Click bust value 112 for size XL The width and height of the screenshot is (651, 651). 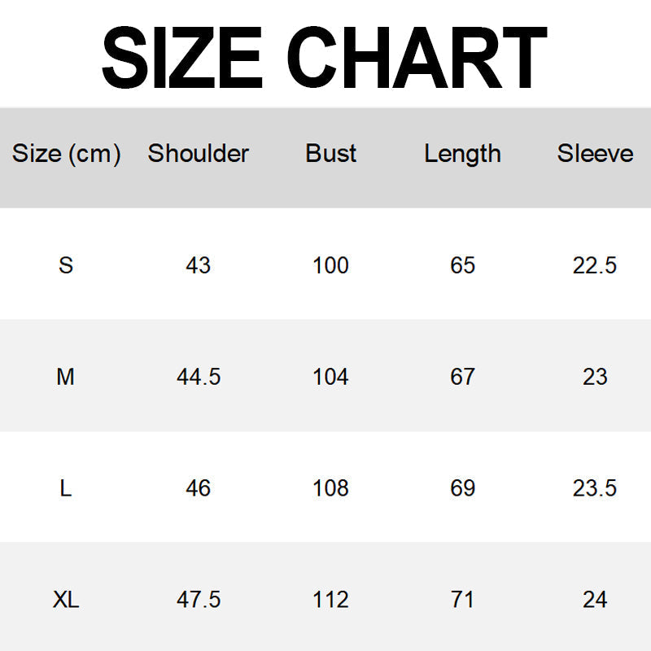[330, 600]
